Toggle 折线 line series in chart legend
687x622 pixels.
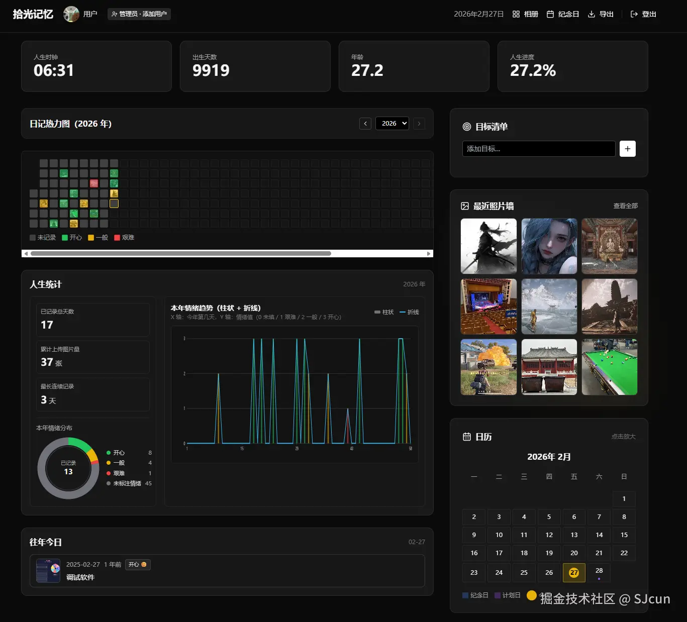409,312
